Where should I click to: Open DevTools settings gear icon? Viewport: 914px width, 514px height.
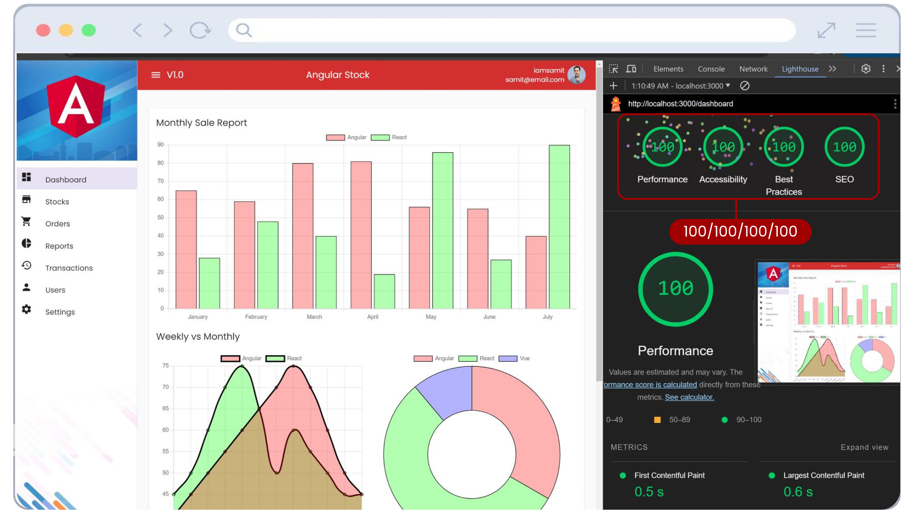tap(866, 69)
